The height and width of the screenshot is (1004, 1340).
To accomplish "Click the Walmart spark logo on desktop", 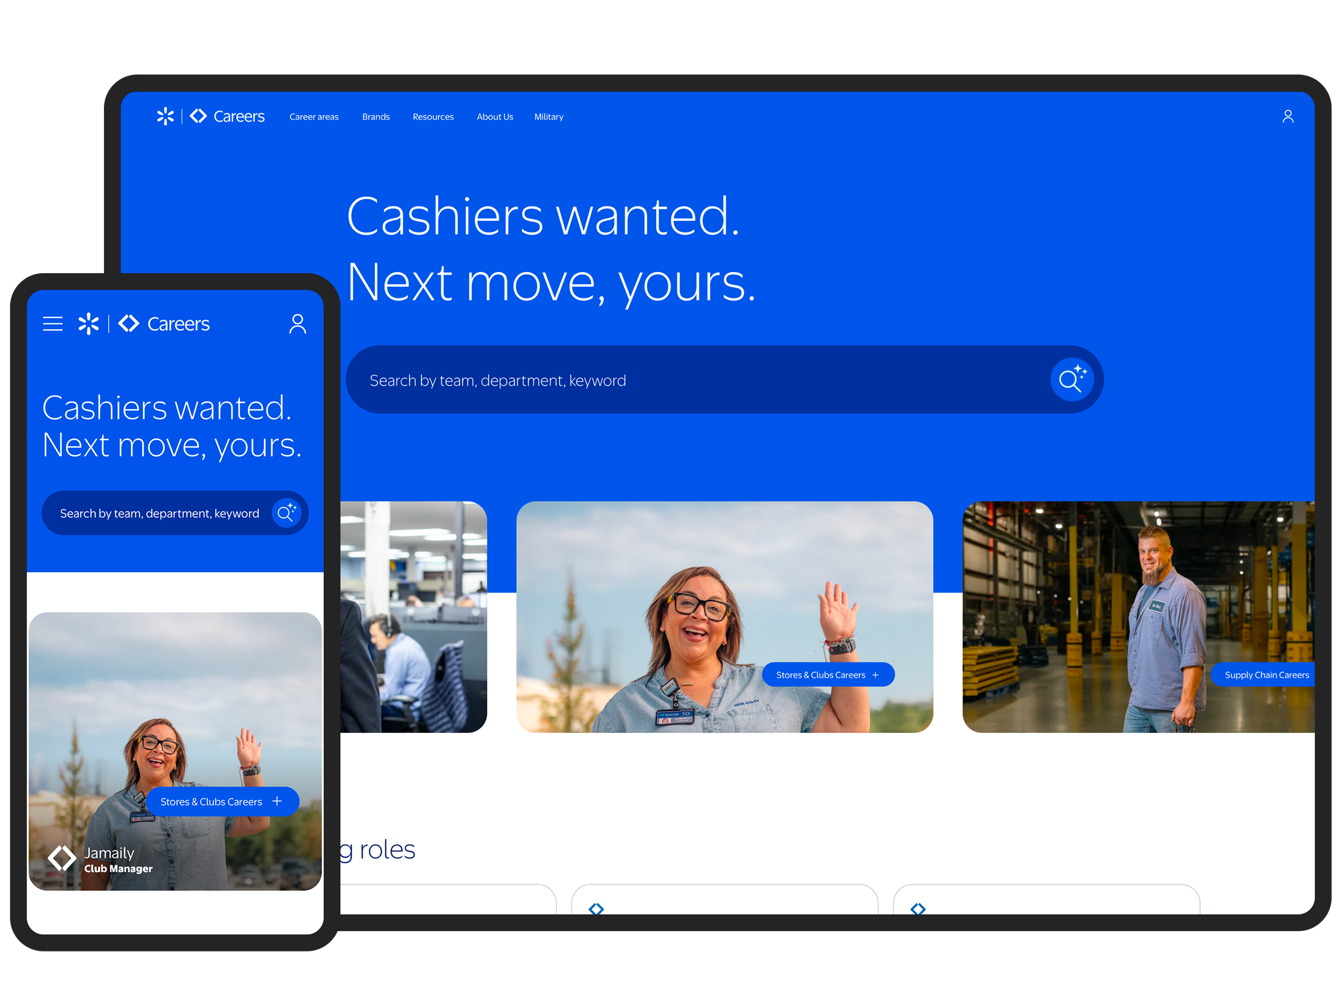I will pos(166,116).
